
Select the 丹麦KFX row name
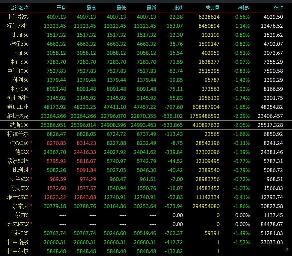point(19,188)
